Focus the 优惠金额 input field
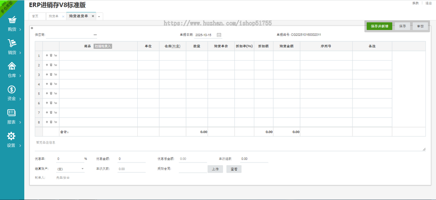436x200 pixels. pos(131,159)
